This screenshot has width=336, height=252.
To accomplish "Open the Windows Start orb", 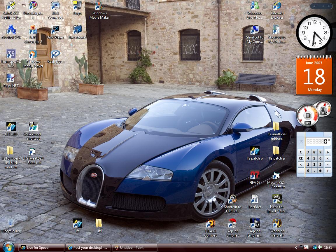I will click(9, 248).
